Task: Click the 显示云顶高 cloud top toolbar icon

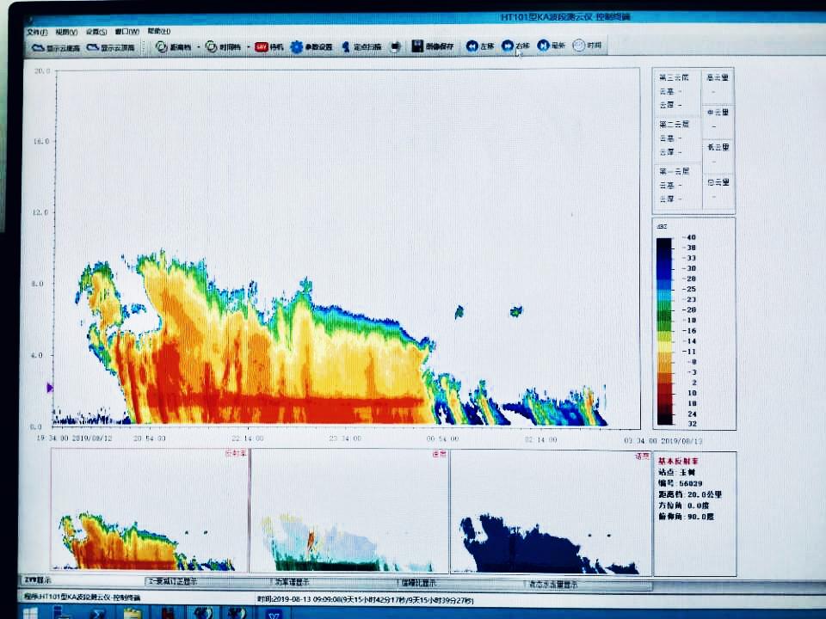Action: click(111, 48)
